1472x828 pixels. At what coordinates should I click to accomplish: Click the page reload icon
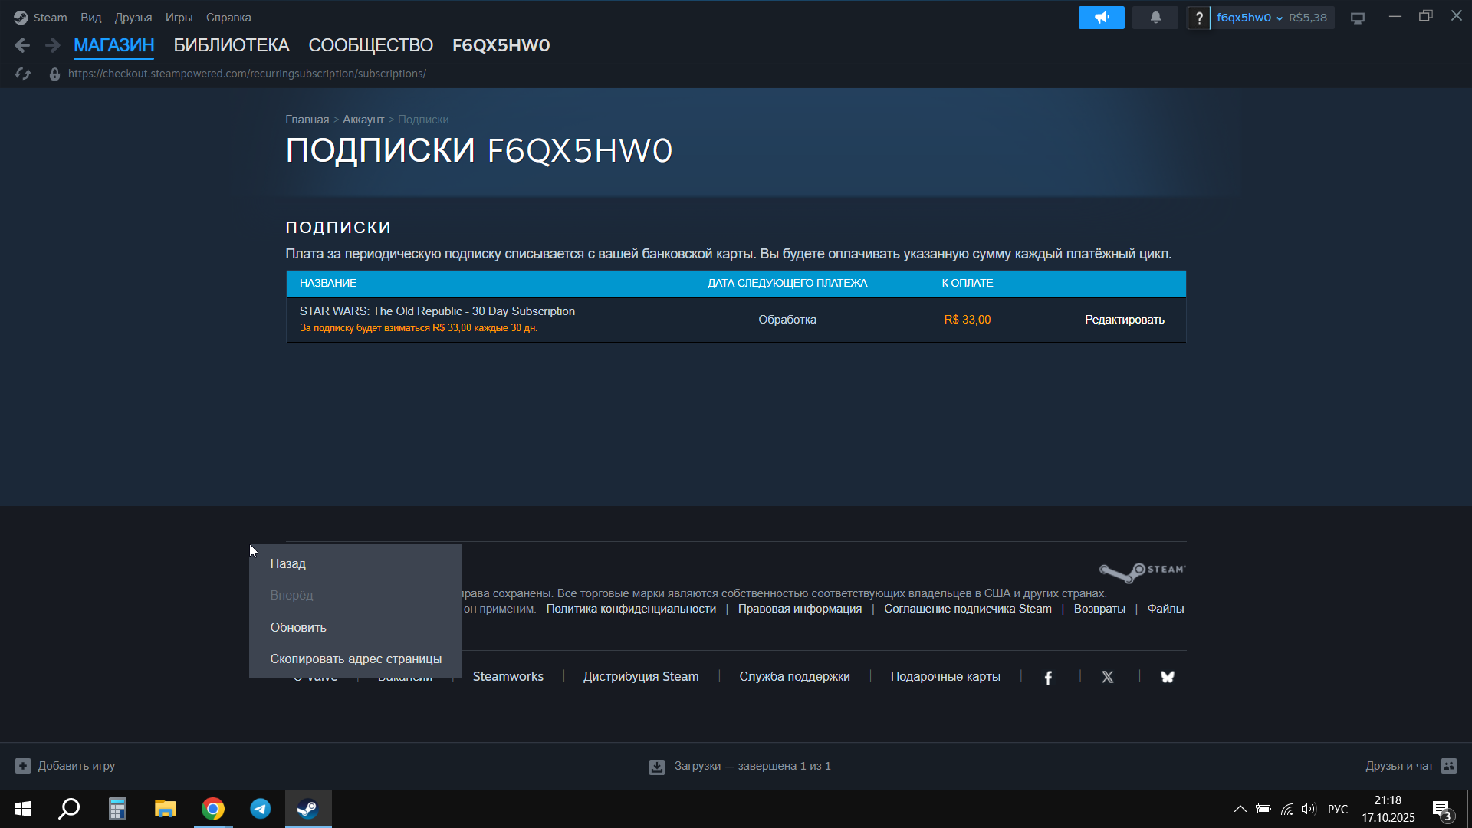(x=23, y=74)
